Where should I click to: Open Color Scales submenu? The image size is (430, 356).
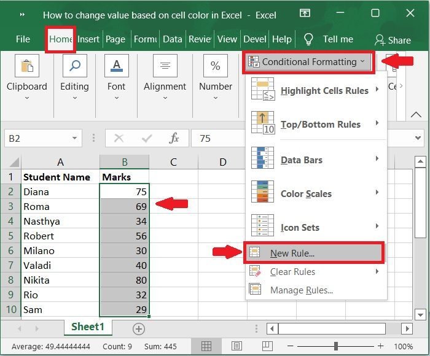316,193
